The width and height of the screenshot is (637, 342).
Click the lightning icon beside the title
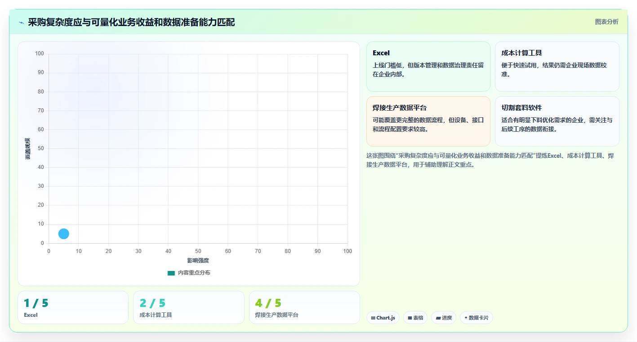[x=21, y=22]
